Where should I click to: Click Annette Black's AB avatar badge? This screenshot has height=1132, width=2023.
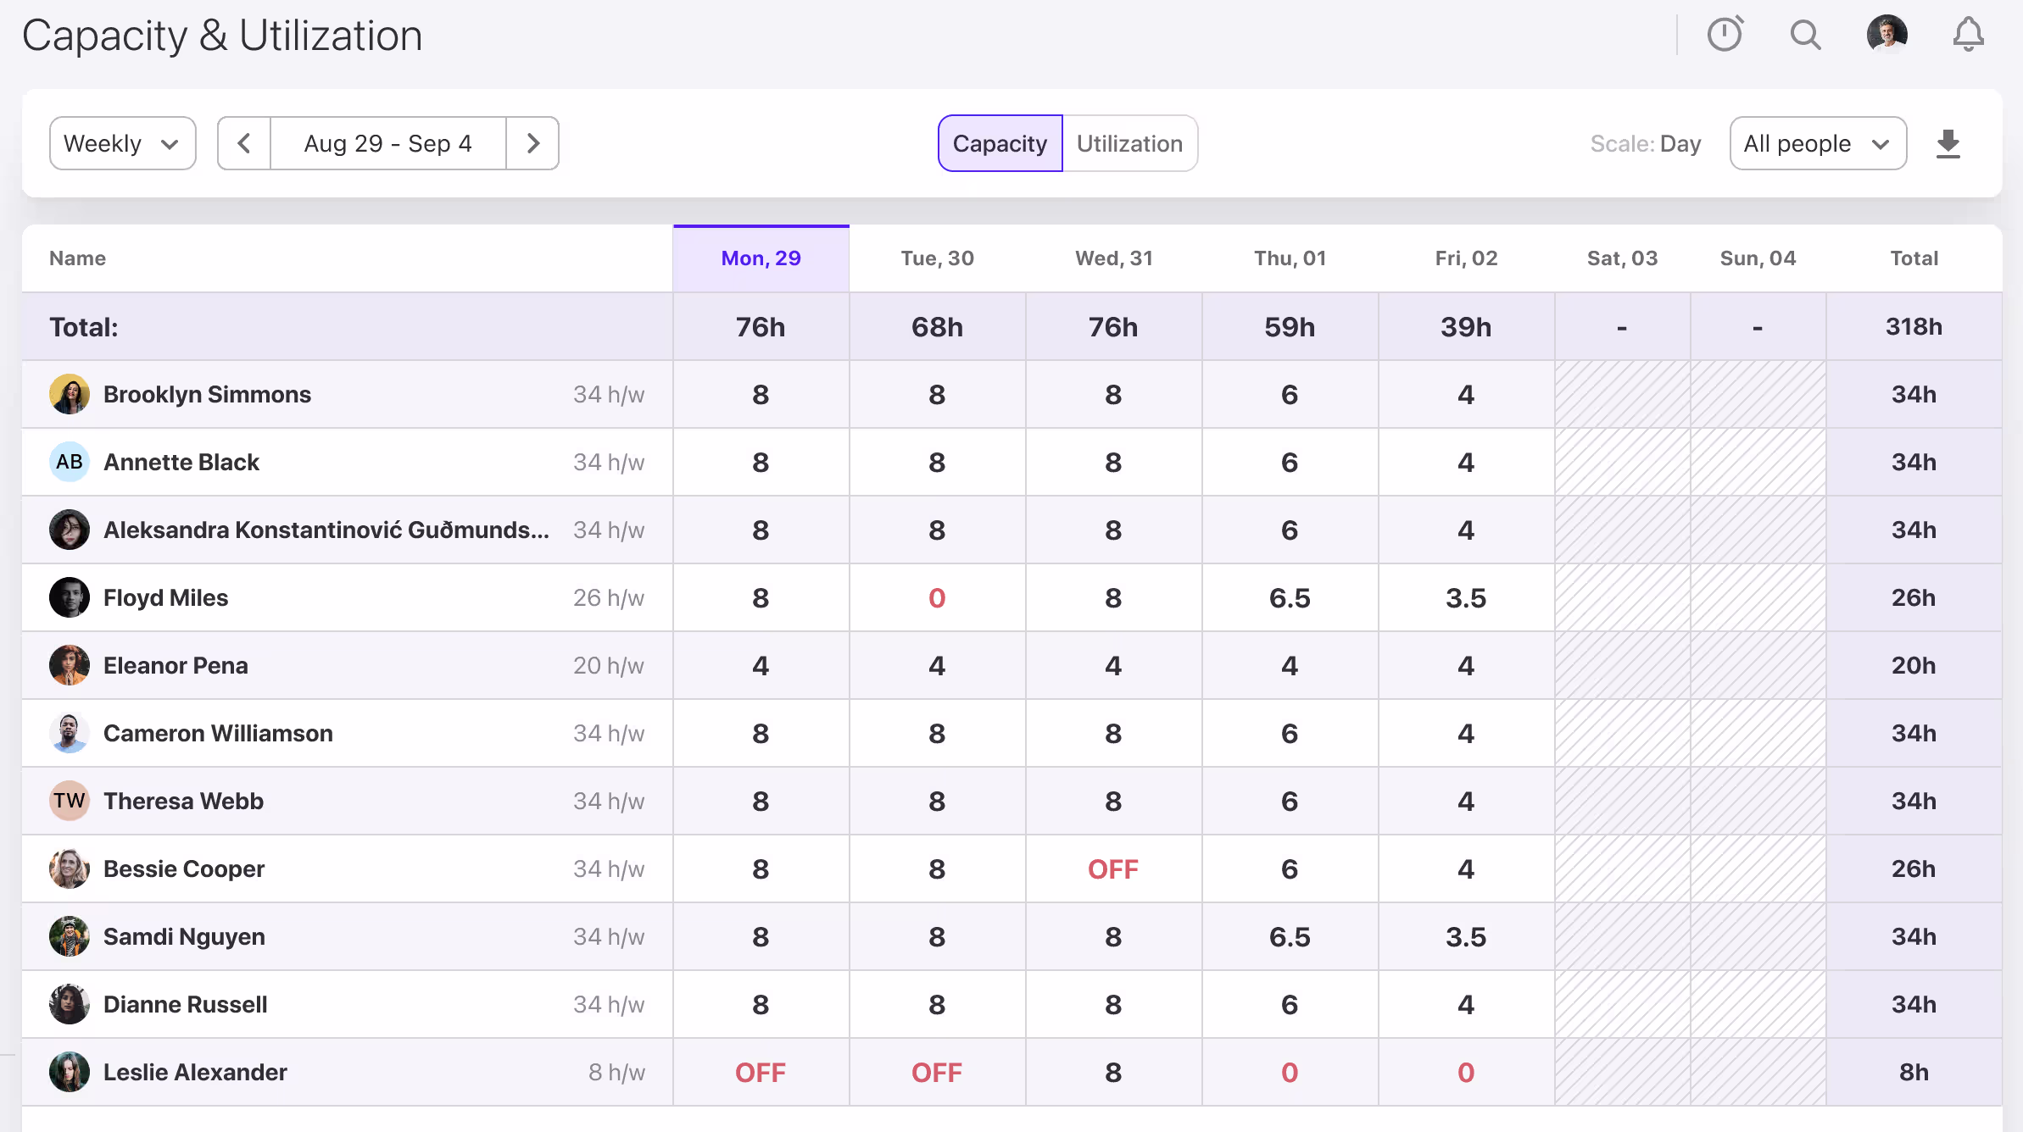coord(70,462)
